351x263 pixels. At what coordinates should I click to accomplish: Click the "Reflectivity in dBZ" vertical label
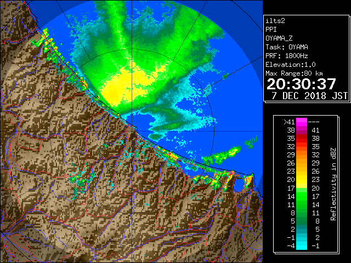(333, 184)
